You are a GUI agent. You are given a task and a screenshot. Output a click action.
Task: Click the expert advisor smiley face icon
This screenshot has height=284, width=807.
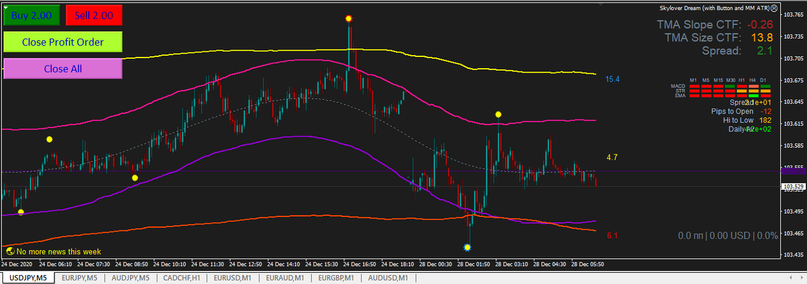(774, 8)
